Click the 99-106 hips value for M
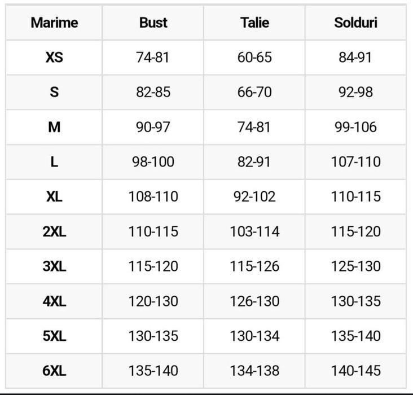 pyautogui.click(x=355, y=128)
